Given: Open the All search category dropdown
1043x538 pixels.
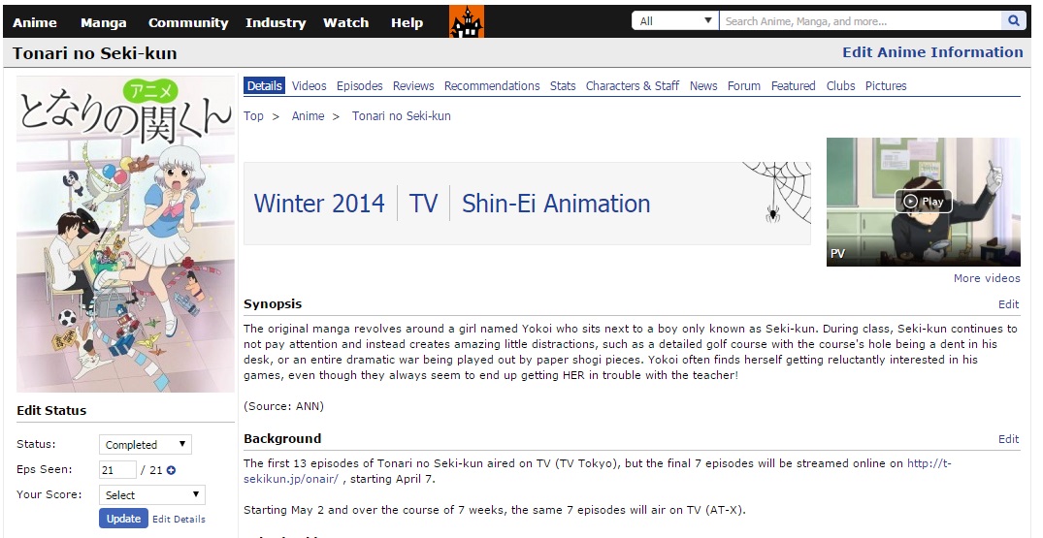Looking at the screenshot, I should pyautogui.click(x=675, y=20).
